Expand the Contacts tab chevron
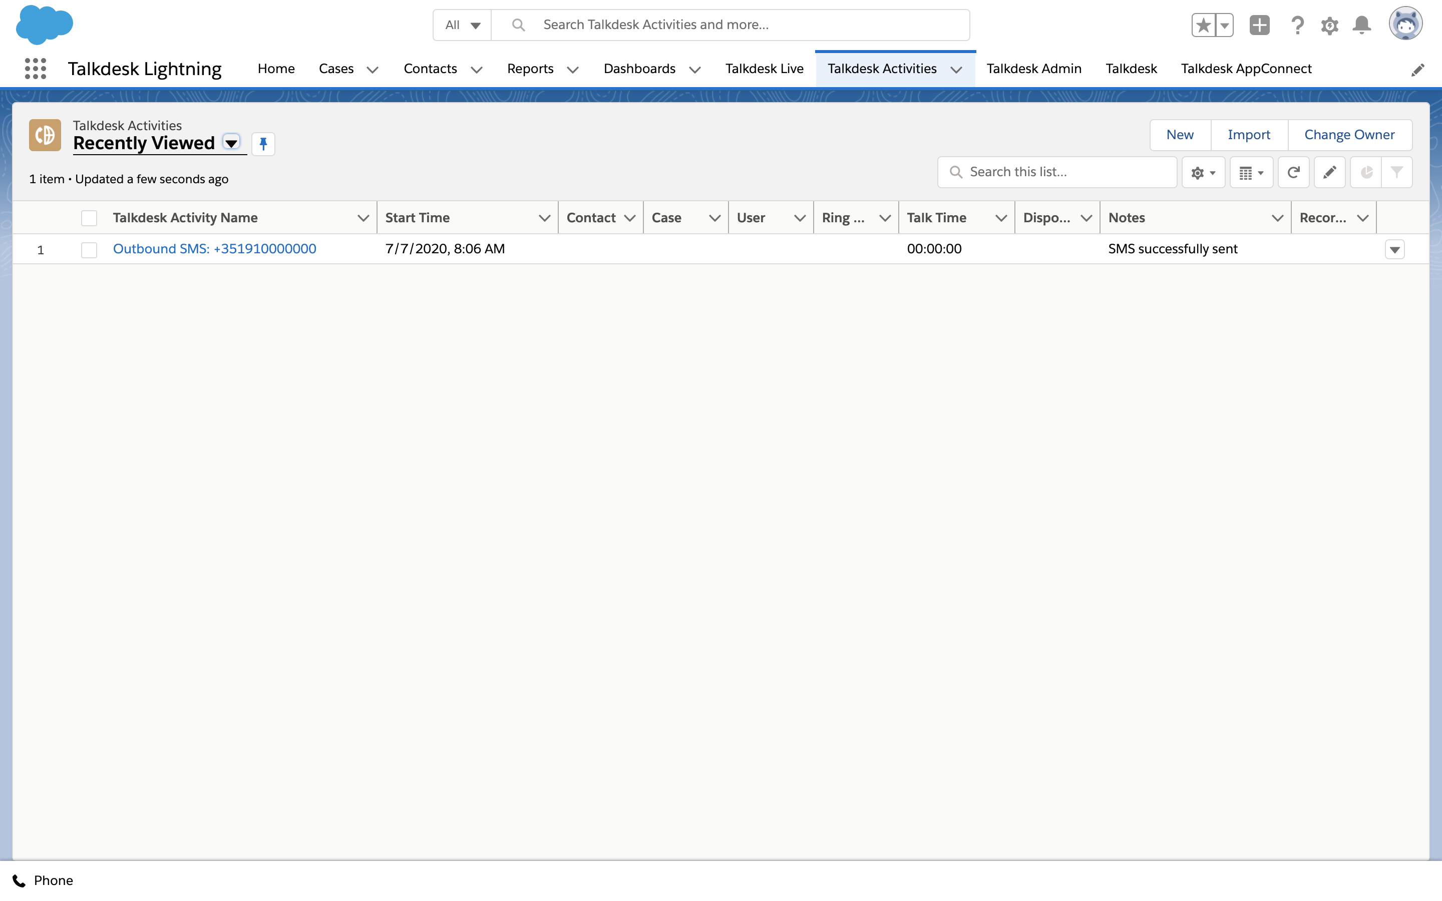The width and height of the screenshot is (1442, 901). click(x=476, y=70)
